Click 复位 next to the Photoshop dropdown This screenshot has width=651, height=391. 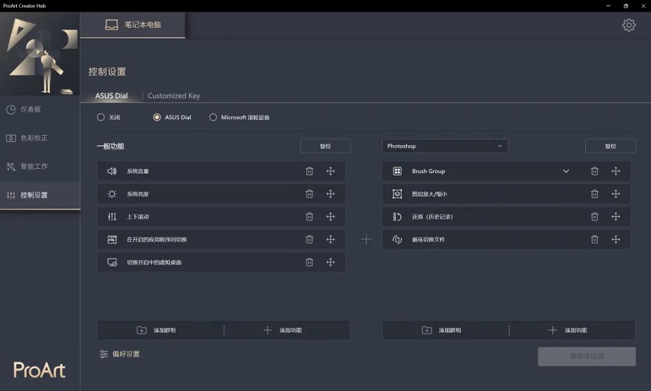pos(610,146)
